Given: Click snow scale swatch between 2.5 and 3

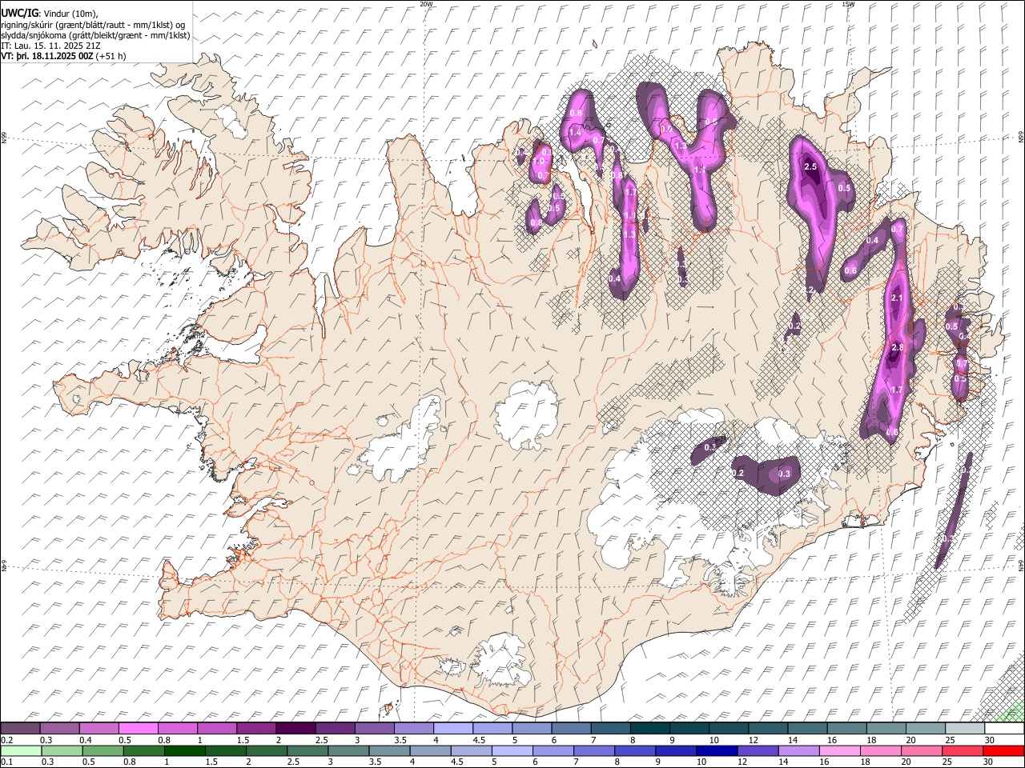Looking at the screenshot, I should coord(334,729).
